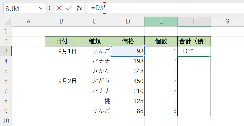Click cell D4 containing 198
244x126 pixels.
tap(128, 61)
